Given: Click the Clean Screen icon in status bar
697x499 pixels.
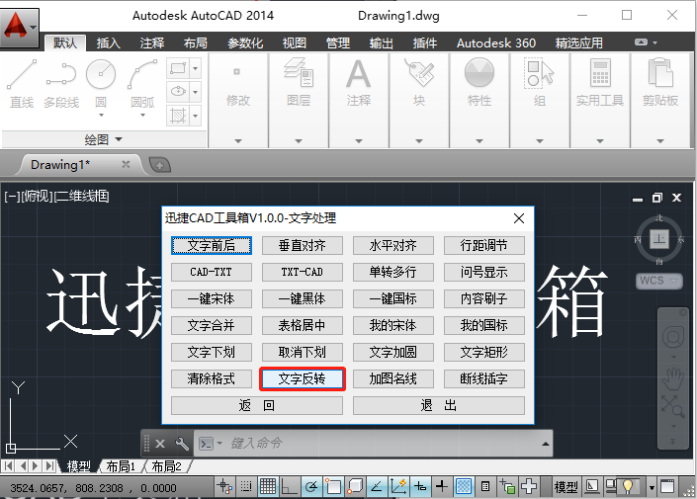Looking at the screenshot, I should point(666,487).
